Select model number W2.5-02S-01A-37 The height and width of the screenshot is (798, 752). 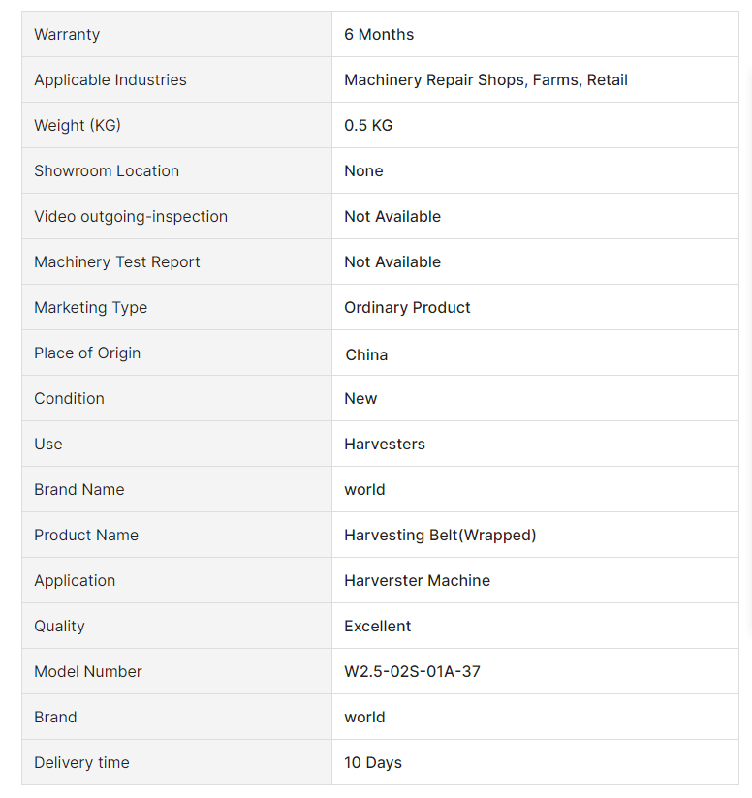point(412,671)
